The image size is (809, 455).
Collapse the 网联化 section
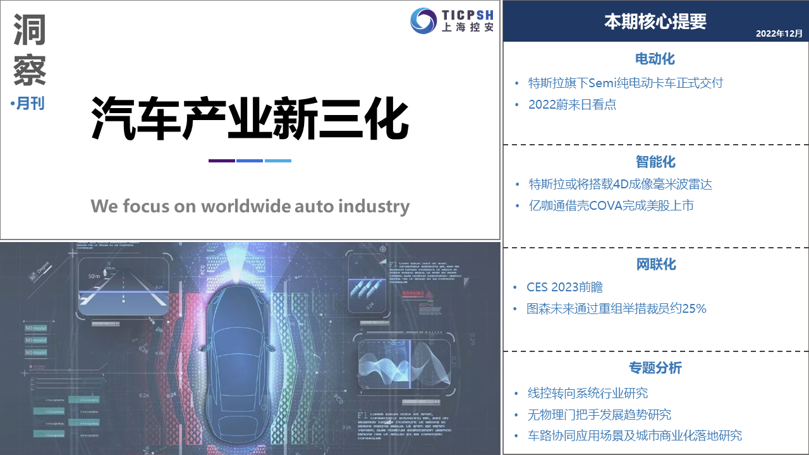click(656, 264)
